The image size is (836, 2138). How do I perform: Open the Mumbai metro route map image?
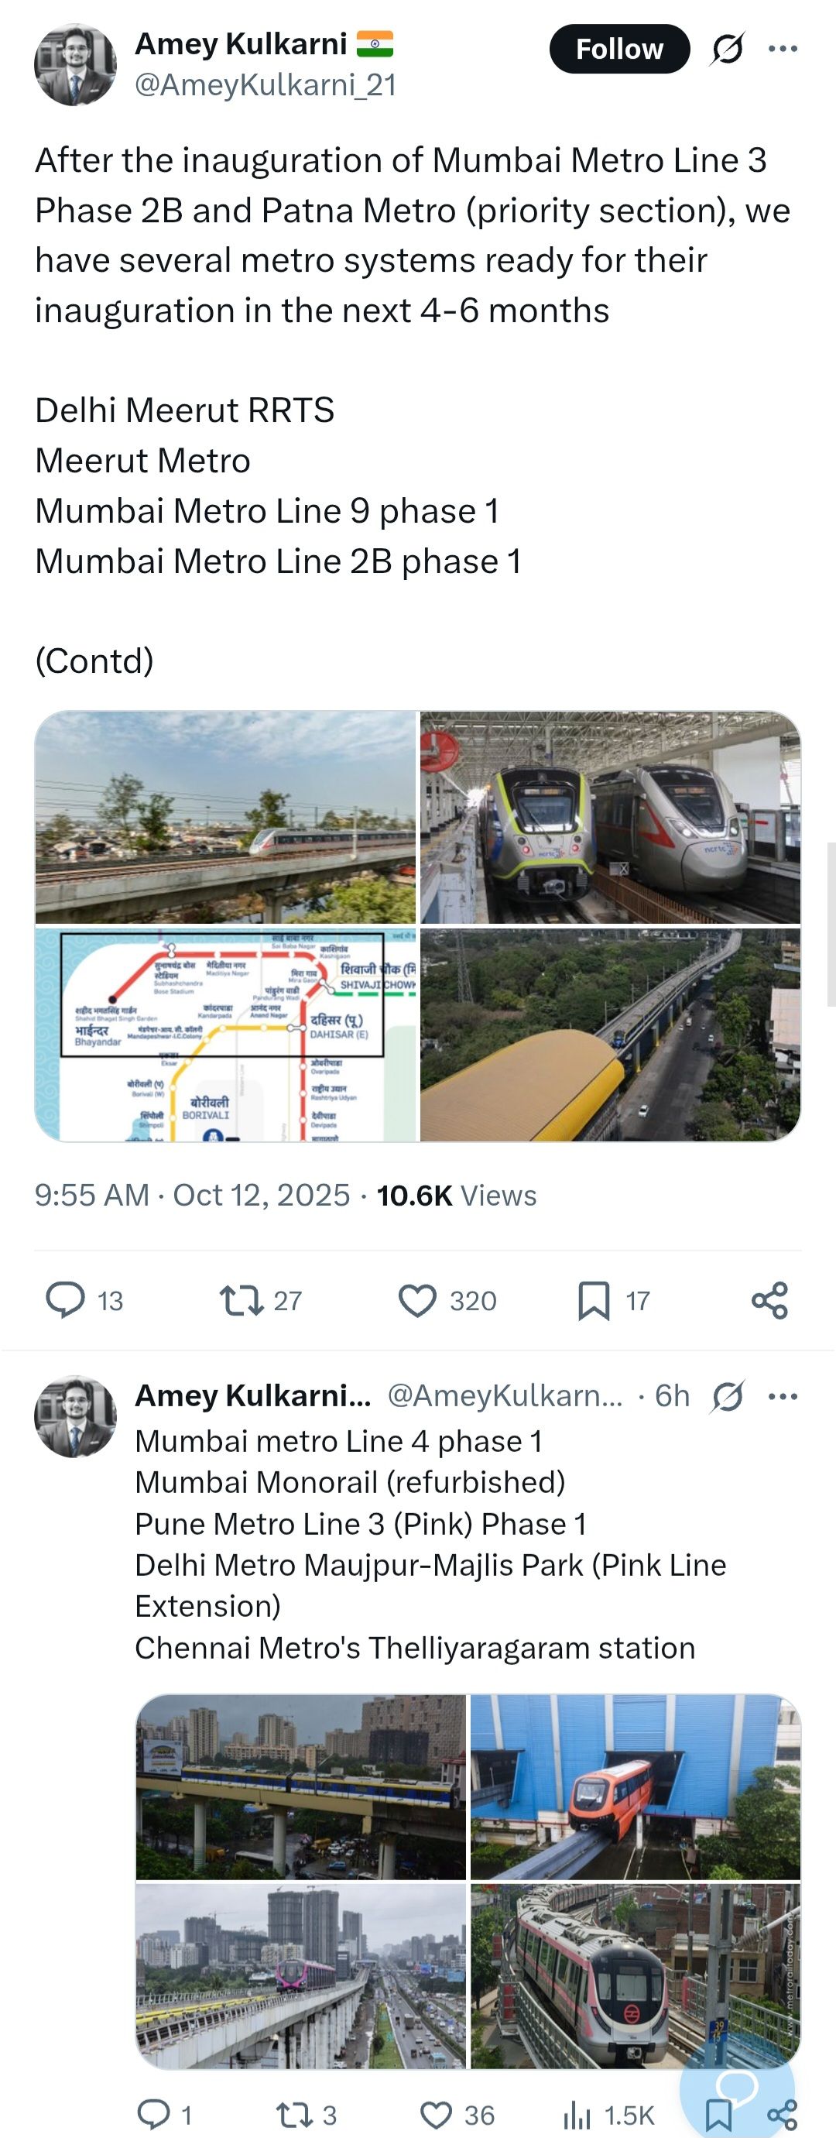(x=224, y=1034)
